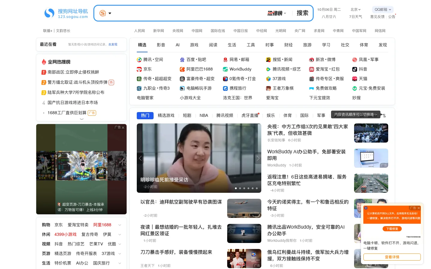Image resolution: width=431 pixels, height=269 pixels.
Task: Click the 阿里巴巴1688 icon
Action: point(182,69)
